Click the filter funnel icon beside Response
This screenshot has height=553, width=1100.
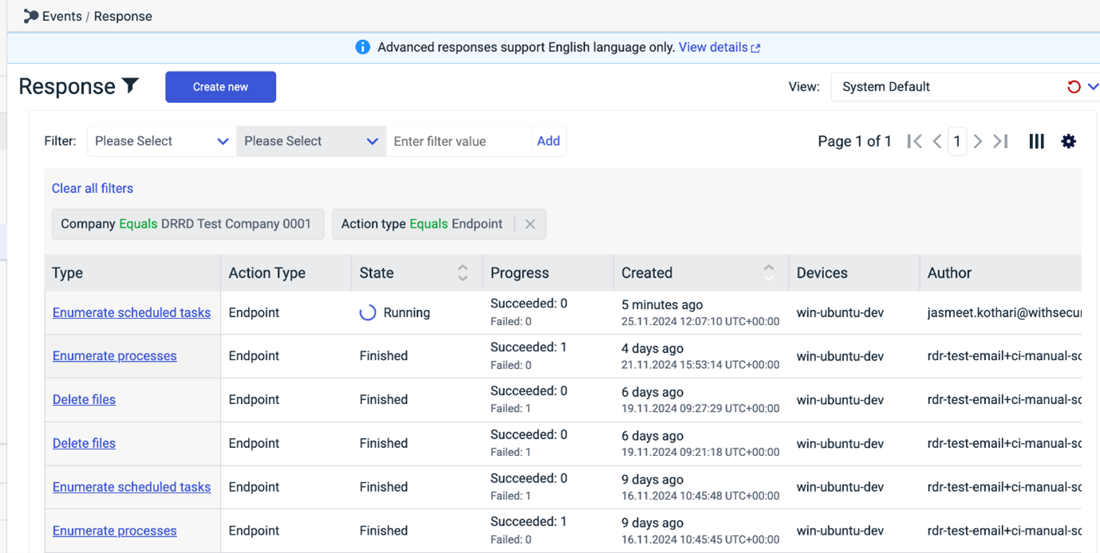click(130, 85)
